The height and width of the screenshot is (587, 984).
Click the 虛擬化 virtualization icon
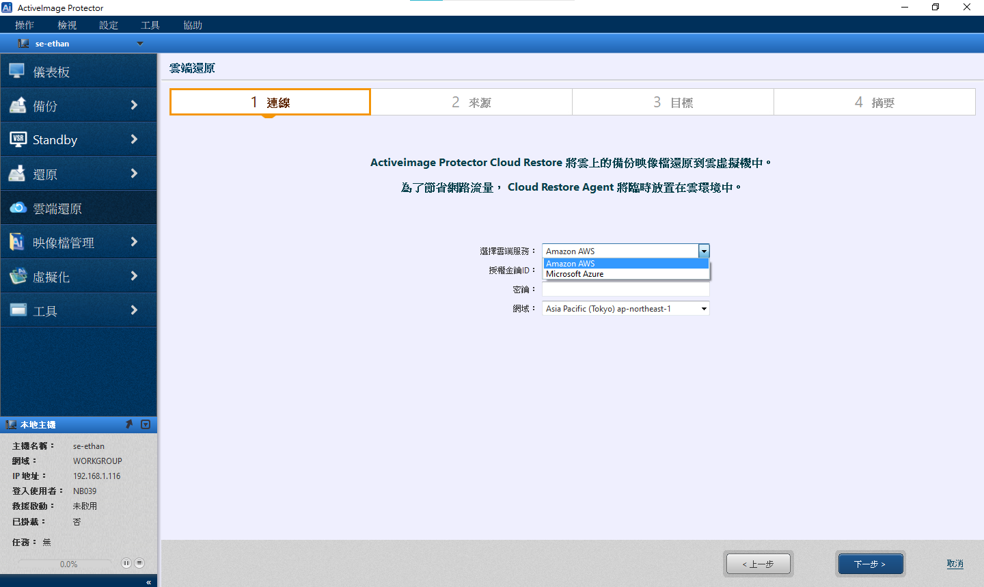click(x=18, y=276)
